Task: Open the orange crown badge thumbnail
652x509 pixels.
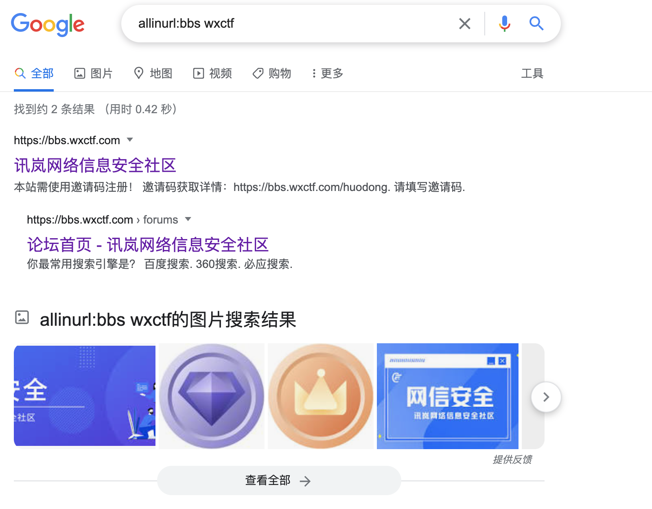Action: point(321,396)
